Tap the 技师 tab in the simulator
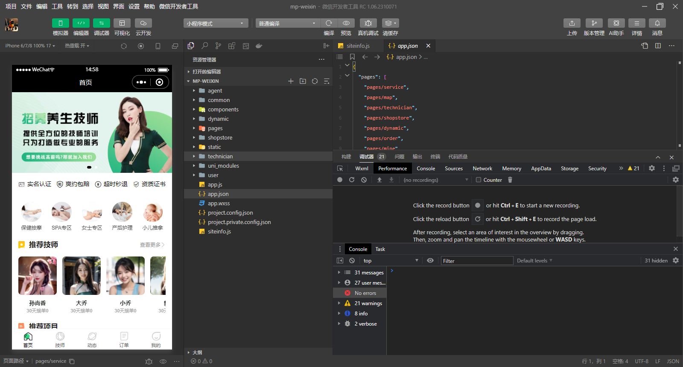Viewport: 683px width, 367px height. click(x=60, y=340)
